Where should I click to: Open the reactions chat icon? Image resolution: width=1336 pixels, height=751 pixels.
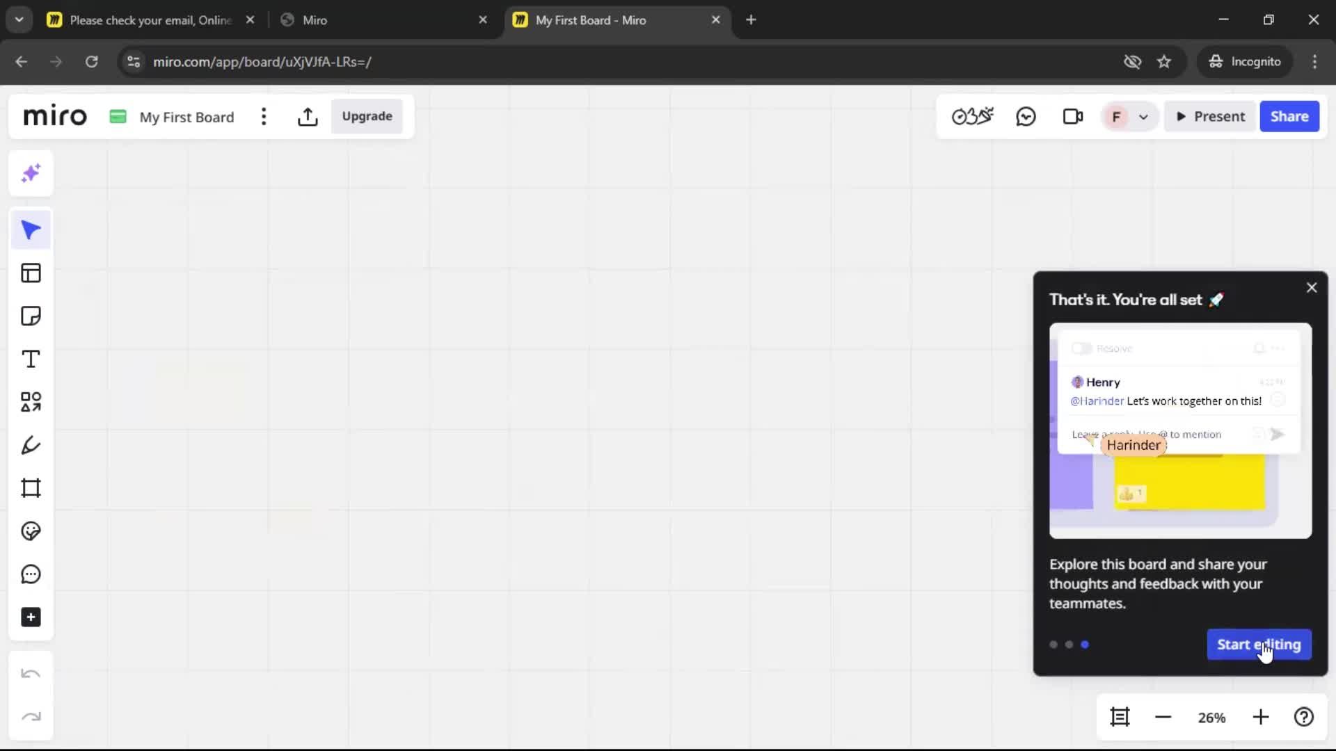[1026, 116]
